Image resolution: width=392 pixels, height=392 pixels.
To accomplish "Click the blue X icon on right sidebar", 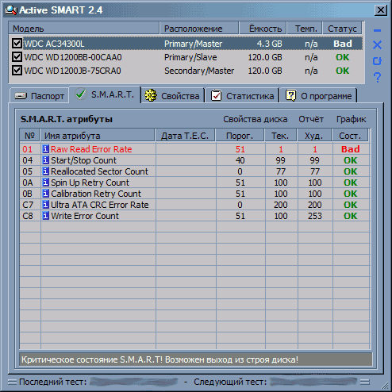I will 377,45.
